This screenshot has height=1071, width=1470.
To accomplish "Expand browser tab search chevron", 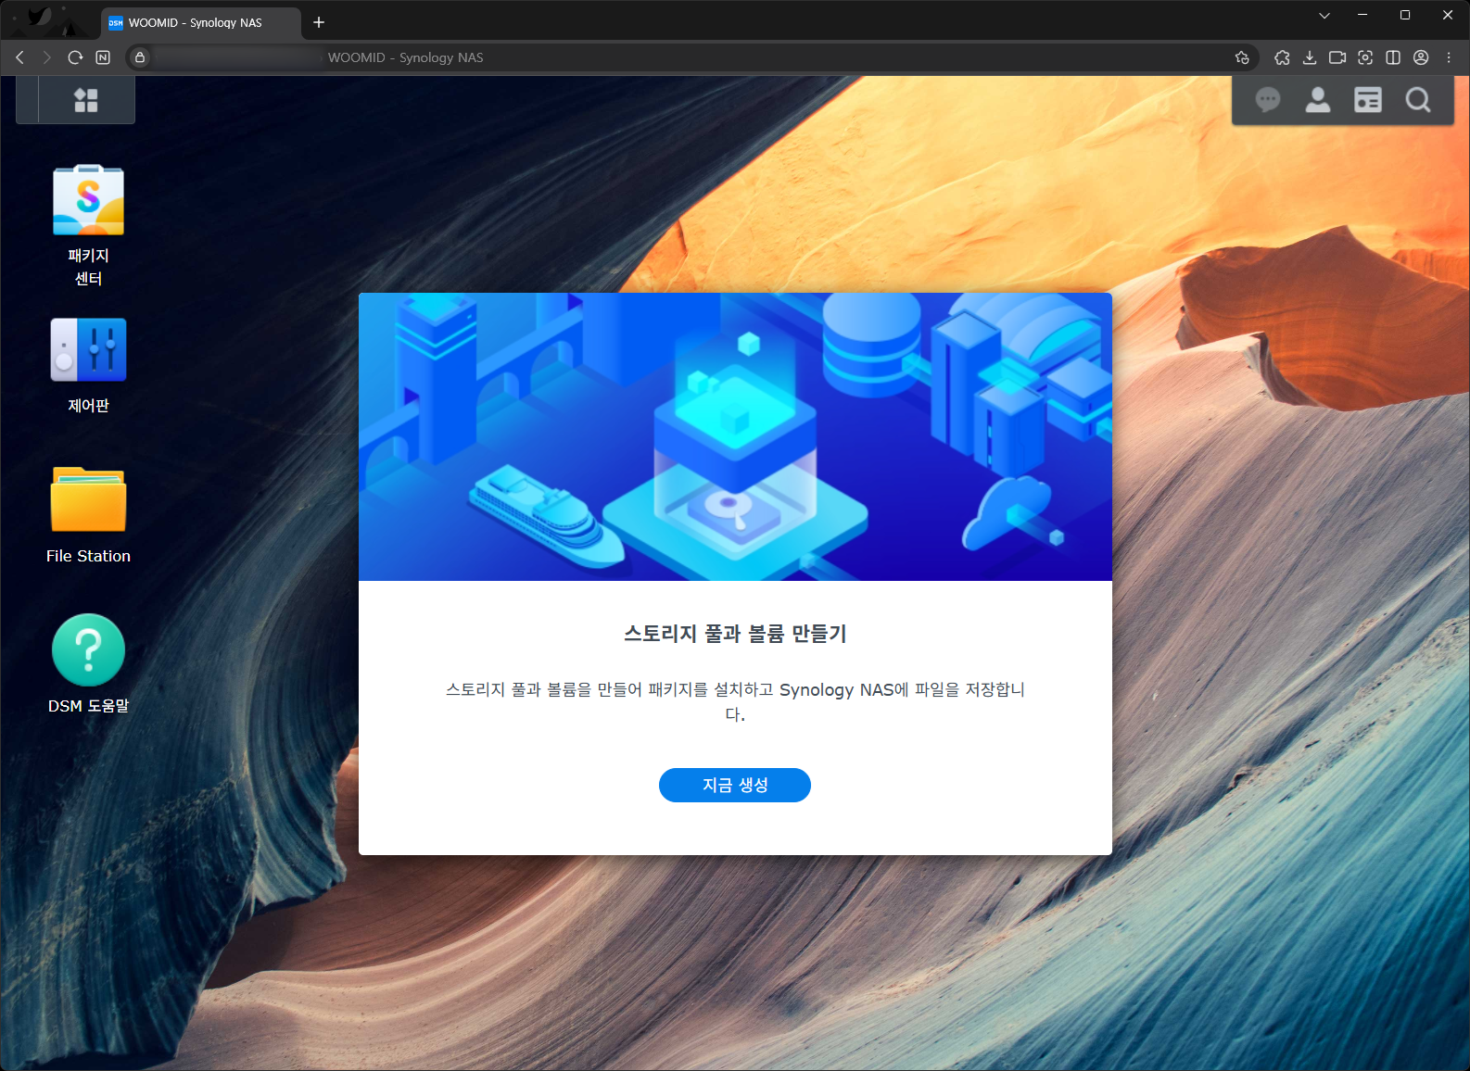I will 1324,15.
